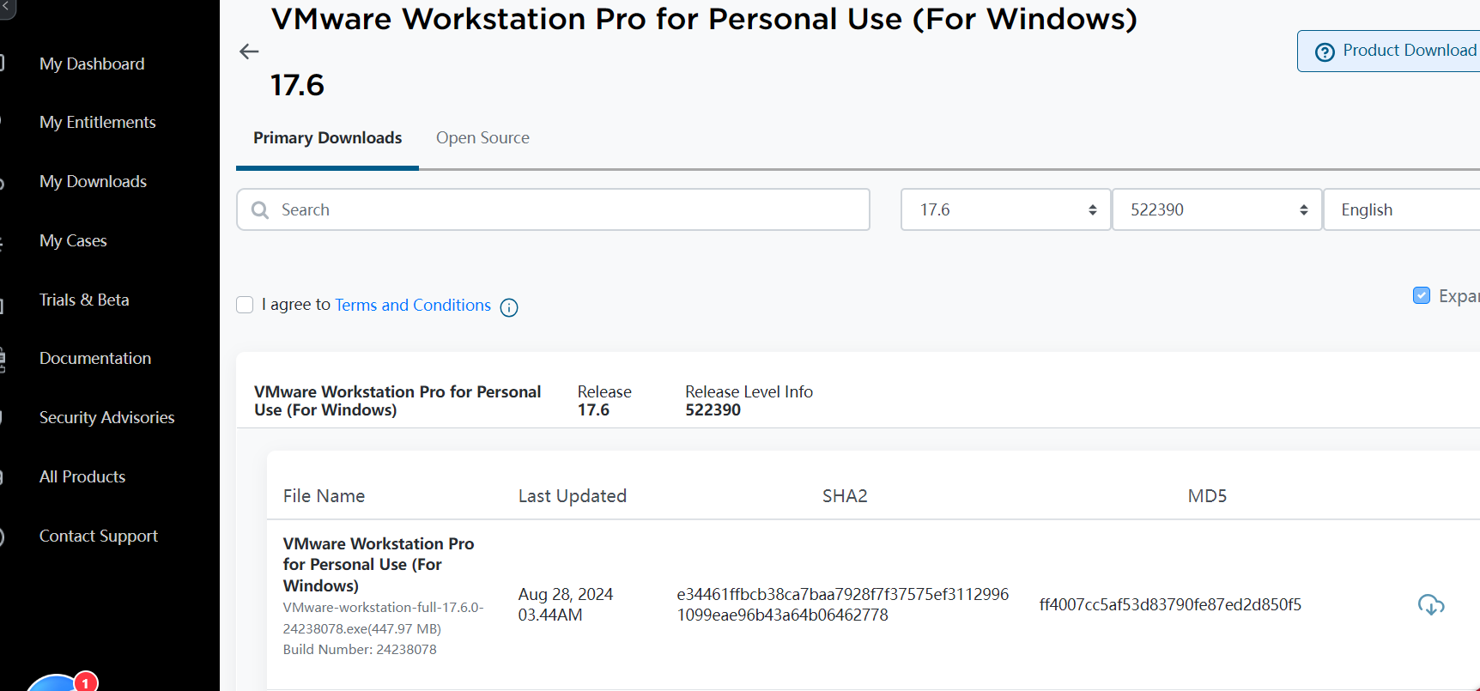Click the Release Level Info 522390 text
The height and width of the screenshot is (691, 1480).
[x=749, y=400]
